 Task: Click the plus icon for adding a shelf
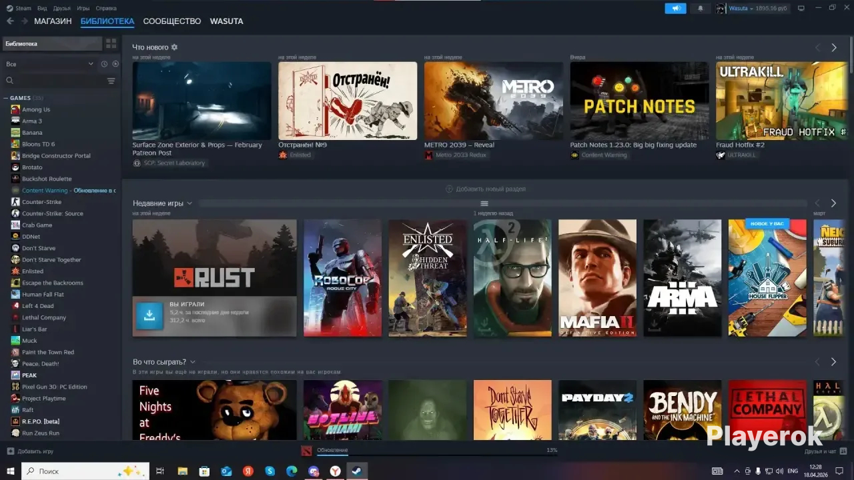click(449, 189)
